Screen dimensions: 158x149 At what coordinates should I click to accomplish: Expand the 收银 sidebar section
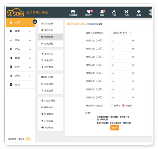(20, 31)
